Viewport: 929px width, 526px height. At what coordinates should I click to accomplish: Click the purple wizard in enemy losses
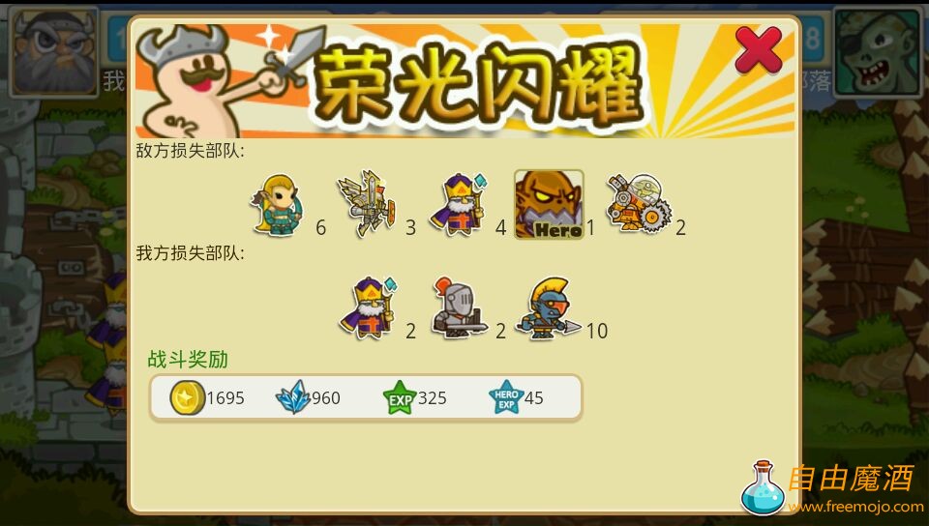[x=459, y=205]
